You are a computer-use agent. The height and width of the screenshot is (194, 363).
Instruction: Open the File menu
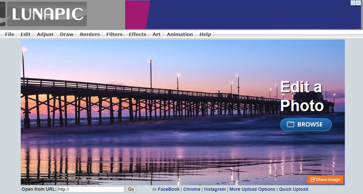10,35
